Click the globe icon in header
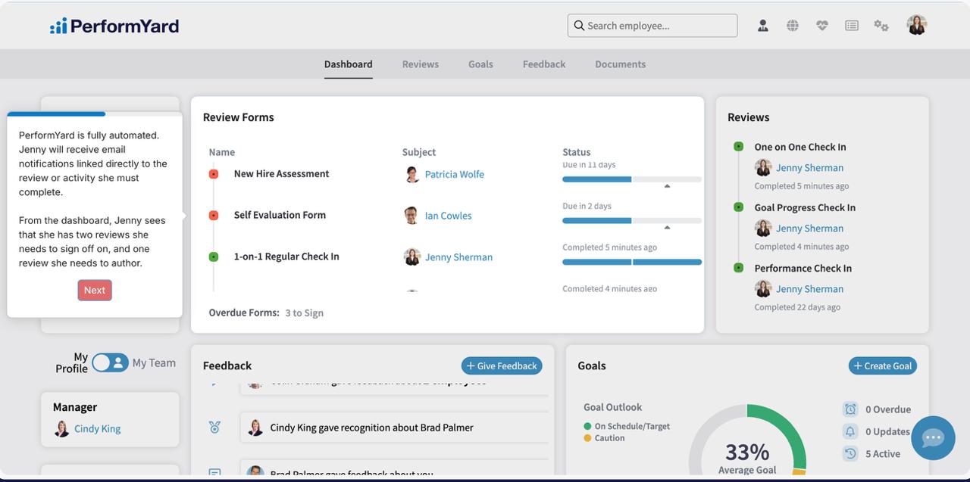The height and width of the screenshot is (482, 970). point(793,26)
